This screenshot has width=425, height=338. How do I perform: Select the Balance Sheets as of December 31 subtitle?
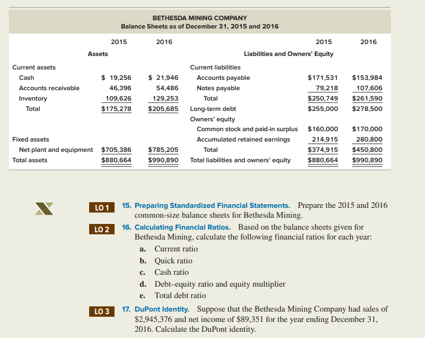coord(200,26)
